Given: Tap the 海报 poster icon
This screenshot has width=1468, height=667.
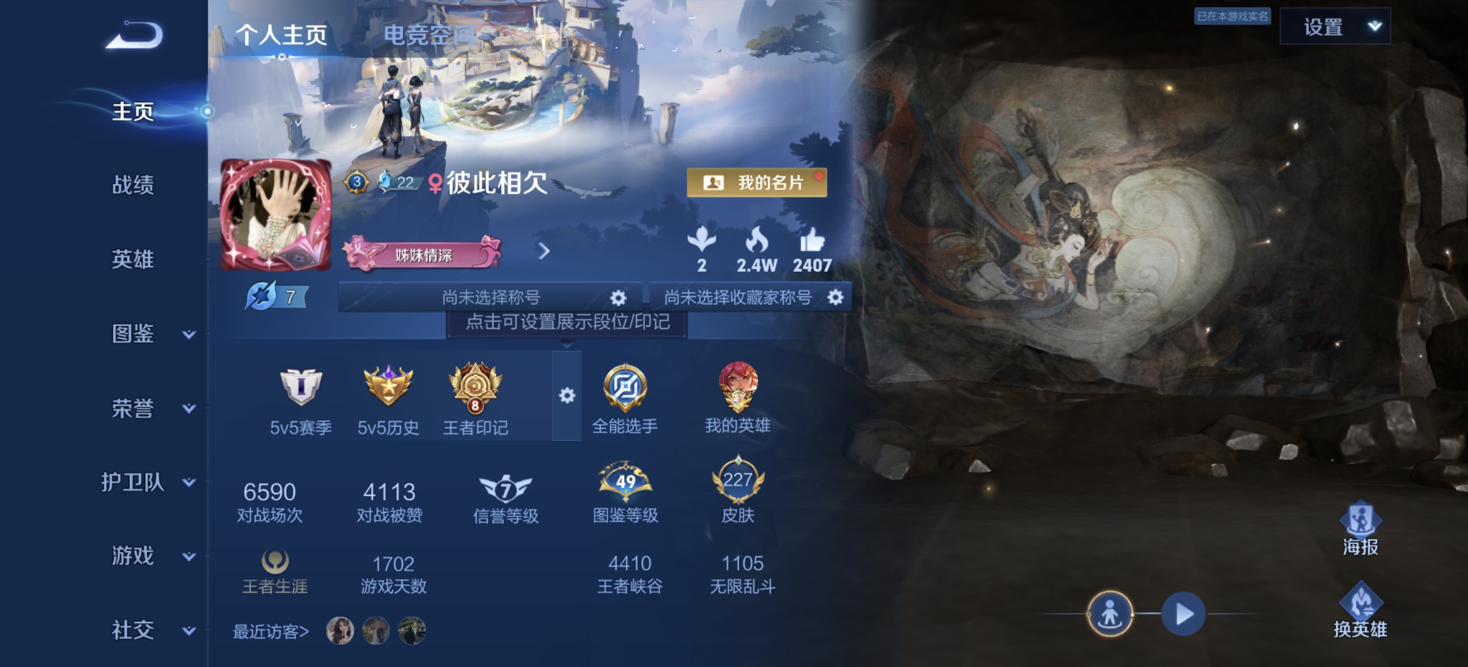Looking at the screenshot, I should pos(1360,518).
